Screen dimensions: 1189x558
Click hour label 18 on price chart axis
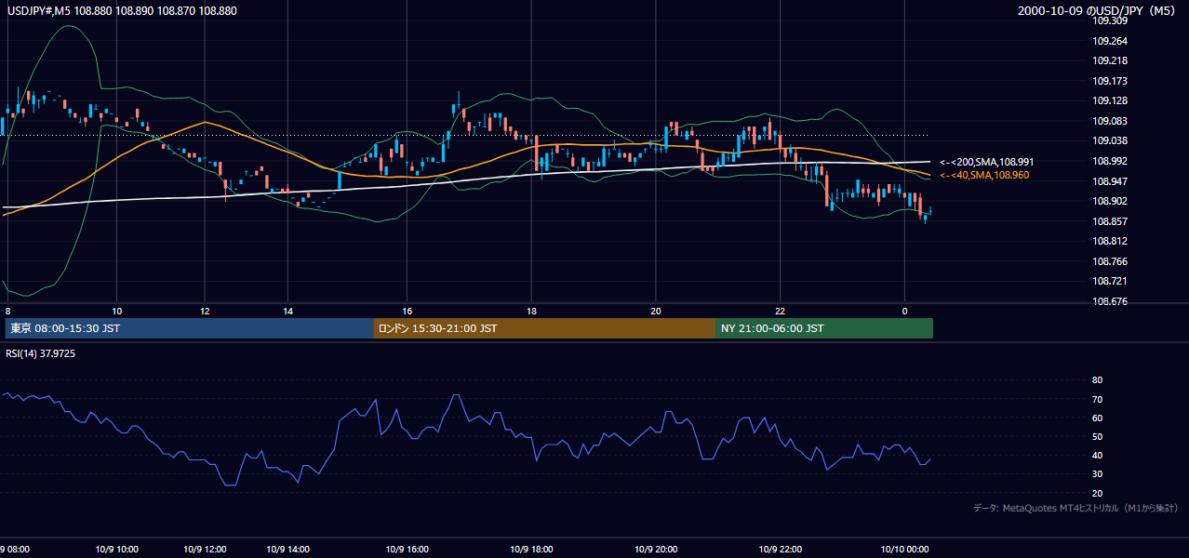point(531,310)
